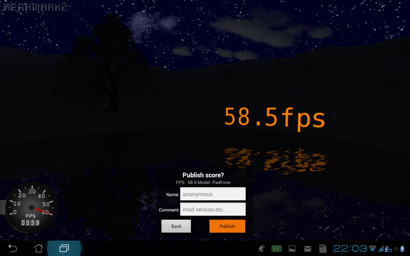Tap the Wi-Fi signal status icon

pyautogui.click(x=372, y=249)
